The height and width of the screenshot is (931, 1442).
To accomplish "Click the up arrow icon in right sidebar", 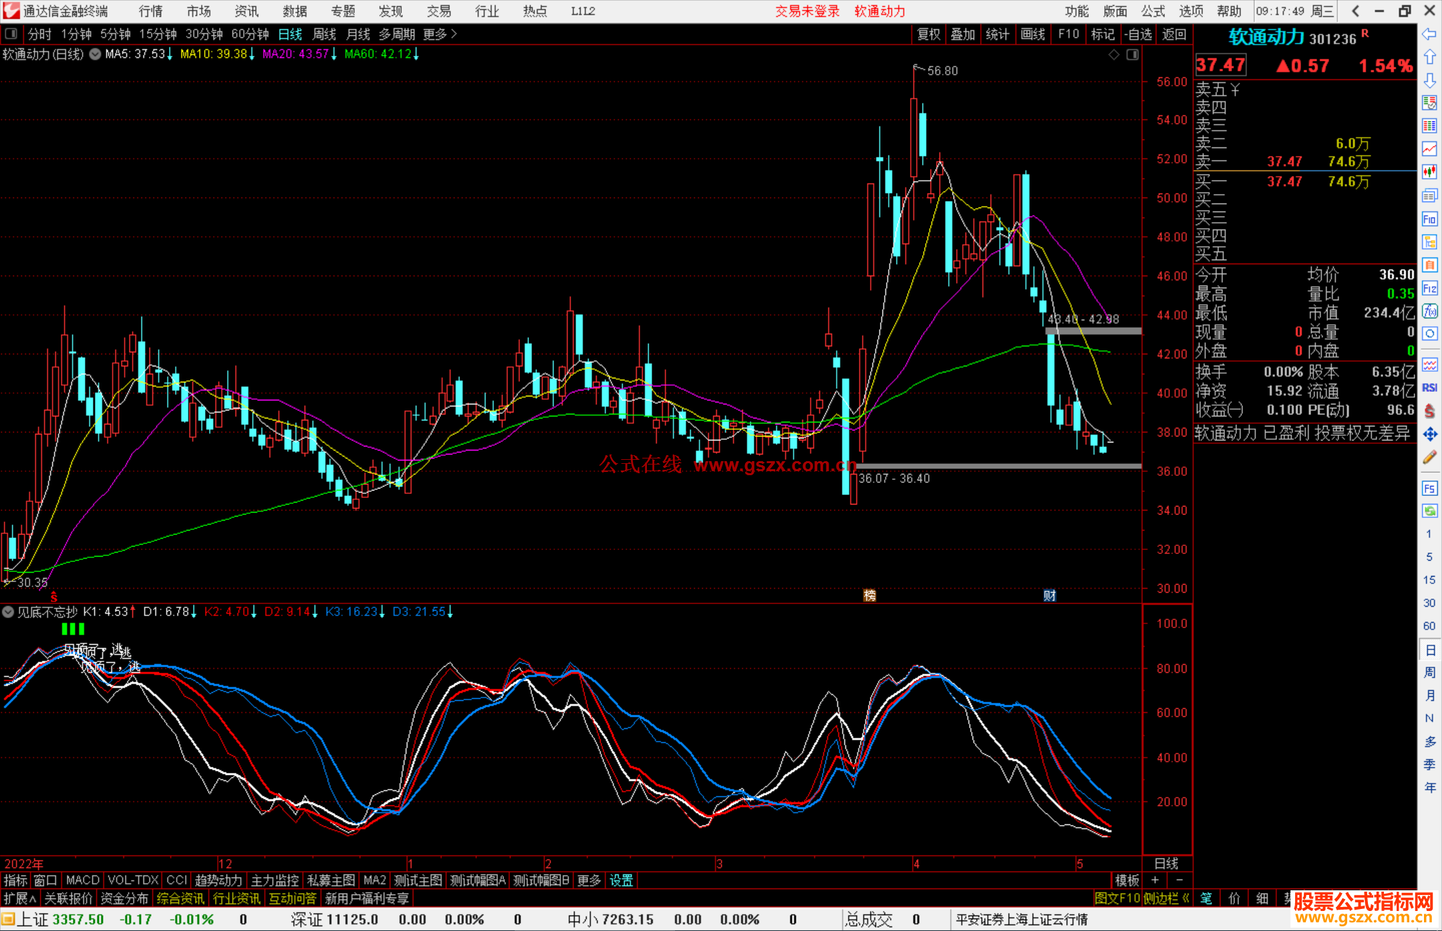I will click(x=1429, y=57).
